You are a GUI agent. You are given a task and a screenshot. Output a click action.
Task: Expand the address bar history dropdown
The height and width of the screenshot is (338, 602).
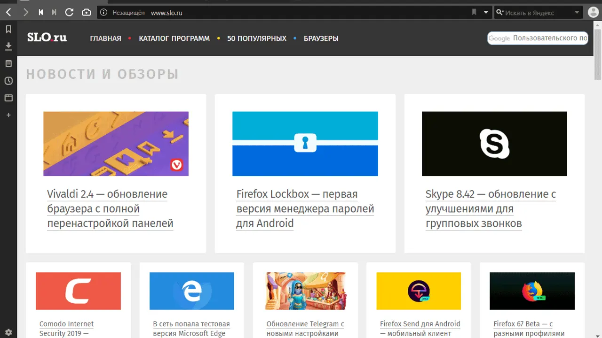coord(486,13)
